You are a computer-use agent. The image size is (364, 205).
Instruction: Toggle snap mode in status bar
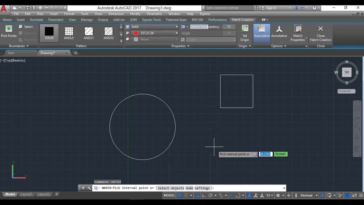(186, 195)
